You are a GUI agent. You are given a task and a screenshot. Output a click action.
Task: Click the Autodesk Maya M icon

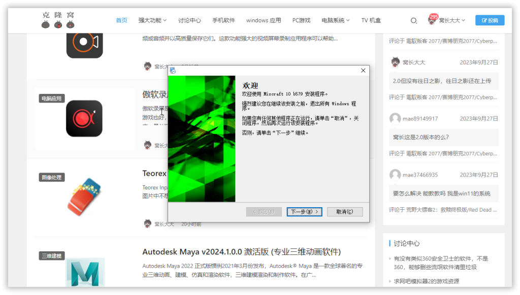coord(85,273)
